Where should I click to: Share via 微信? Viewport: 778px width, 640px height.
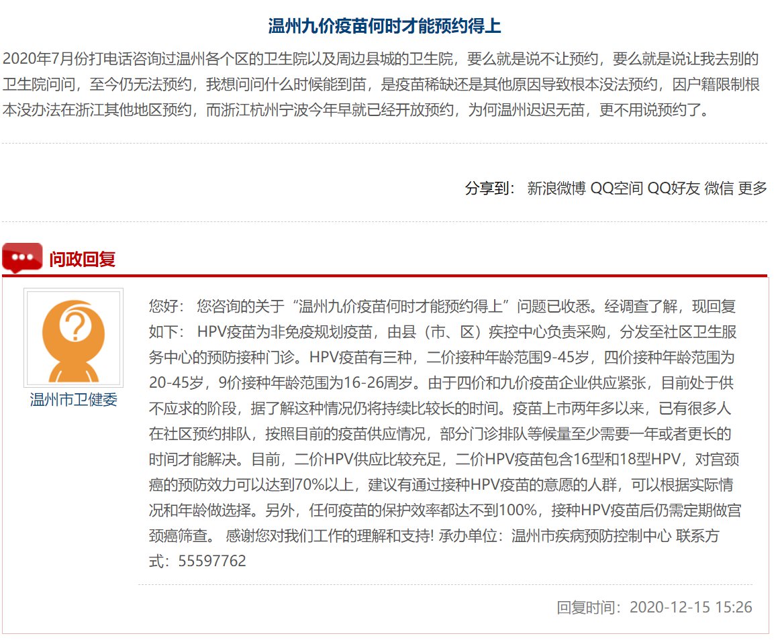[718, 189]
